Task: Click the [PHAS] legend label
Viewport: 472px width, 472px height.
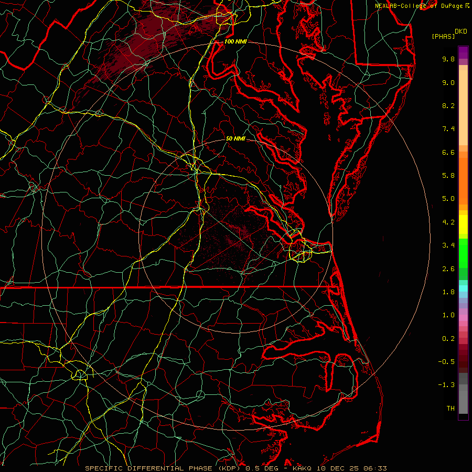Action: tap(443, 36)
